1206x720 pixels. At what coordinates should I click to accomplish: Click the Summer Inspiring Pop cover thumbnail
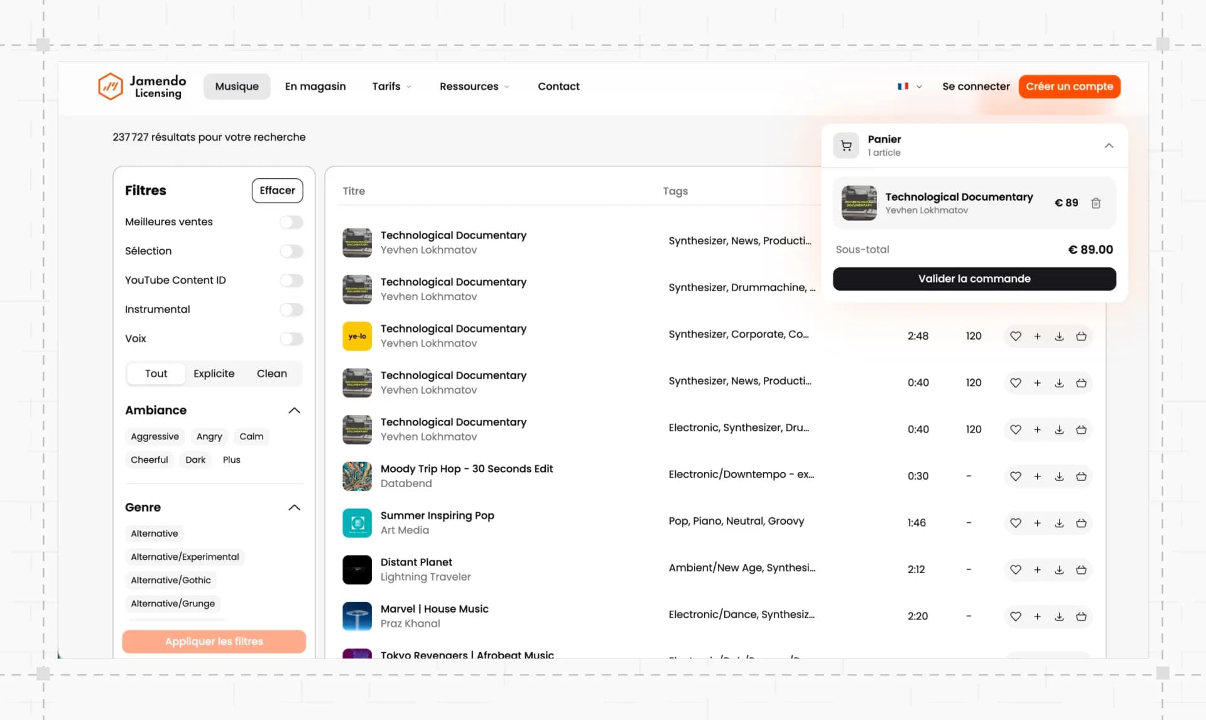[x=357, y=524]
